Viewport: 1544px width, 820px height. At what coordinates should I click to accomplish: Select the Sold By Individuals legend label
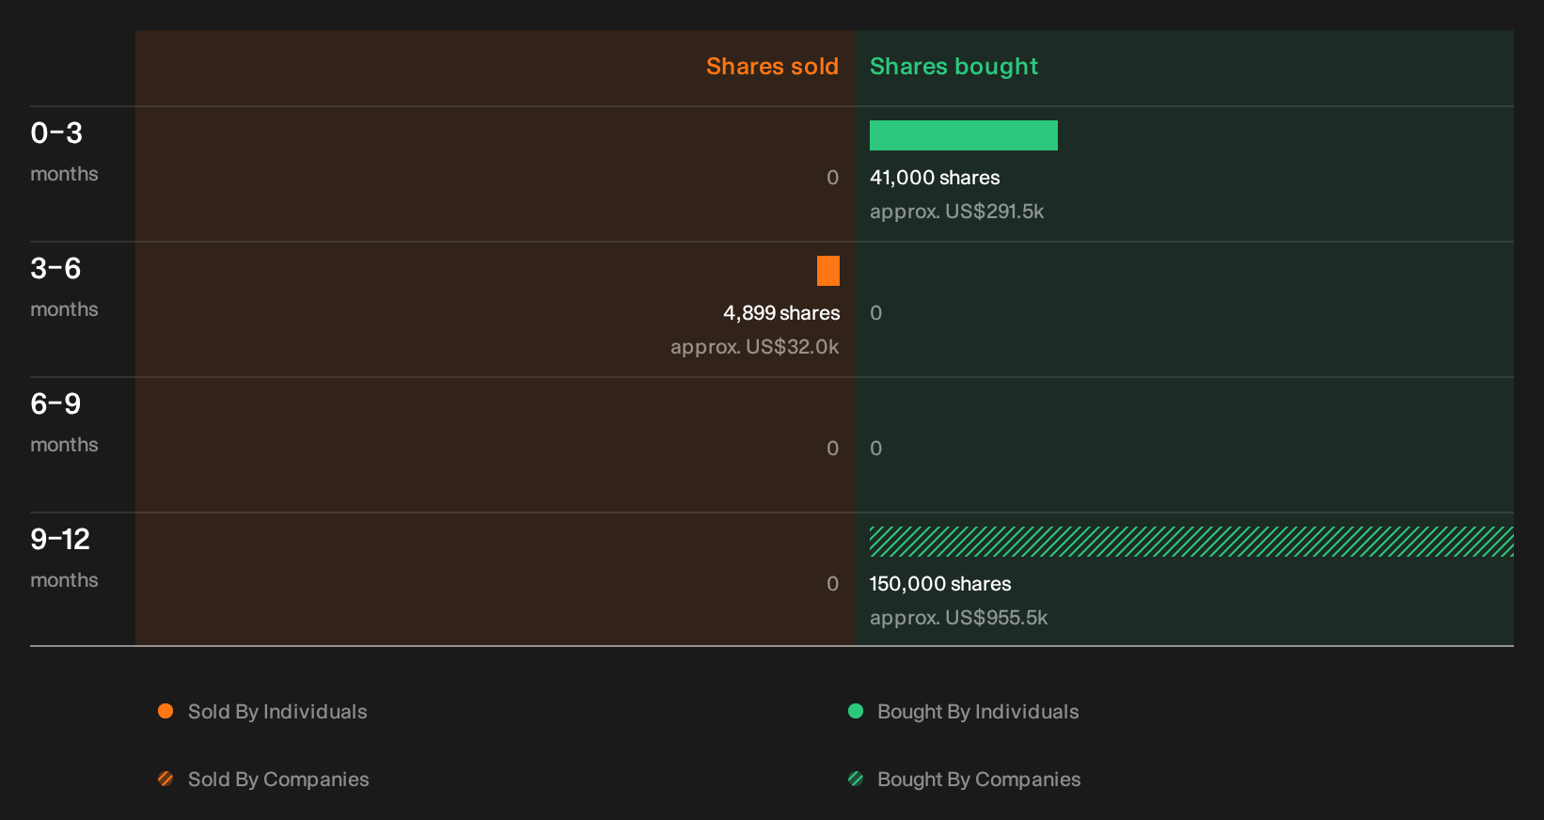coord(277,712)
